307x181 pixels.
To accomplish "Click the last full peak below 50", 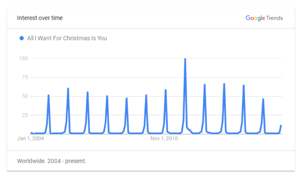I will tap(263, 99).
